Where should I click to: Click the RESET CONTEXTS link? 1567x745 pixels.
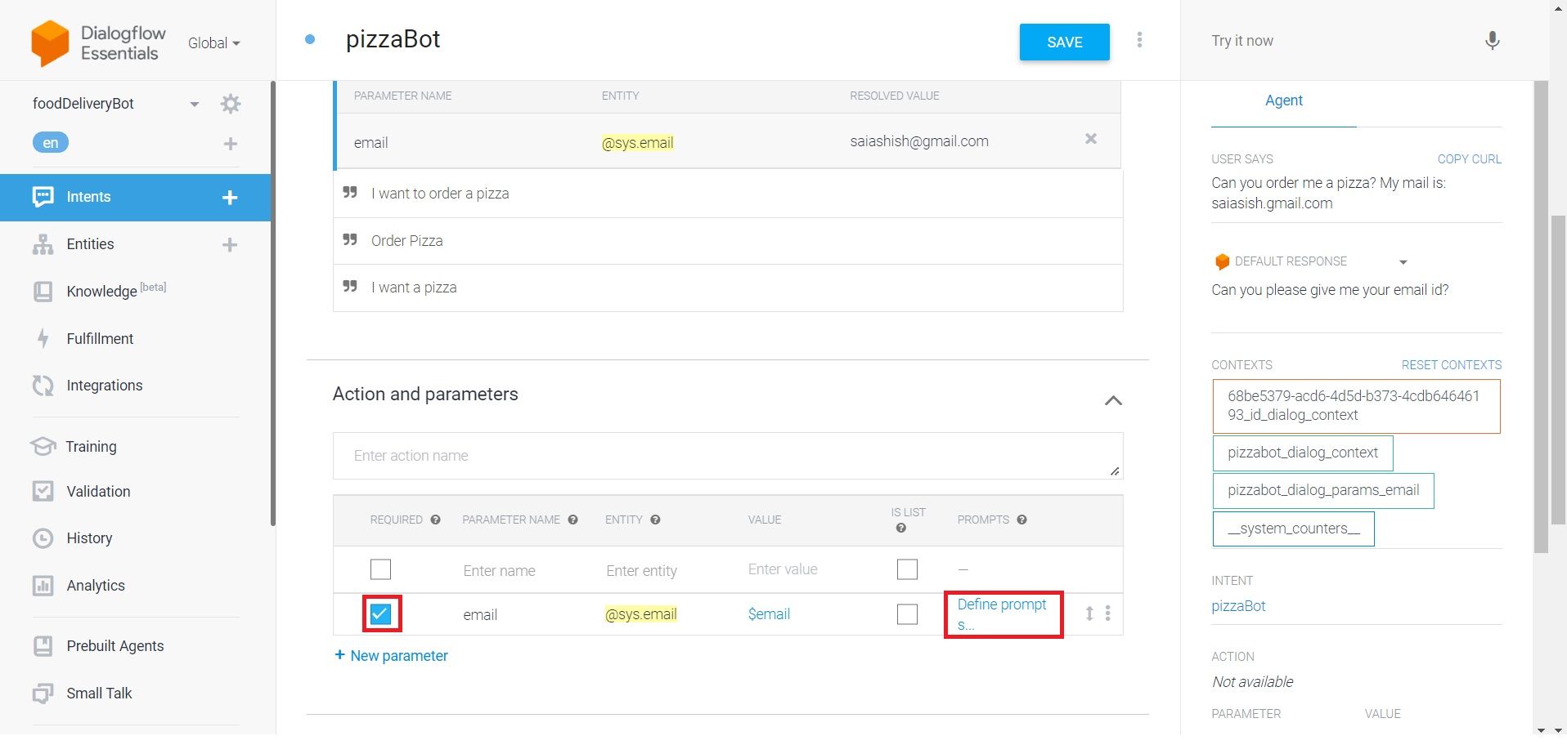(x=1450, y=365)
